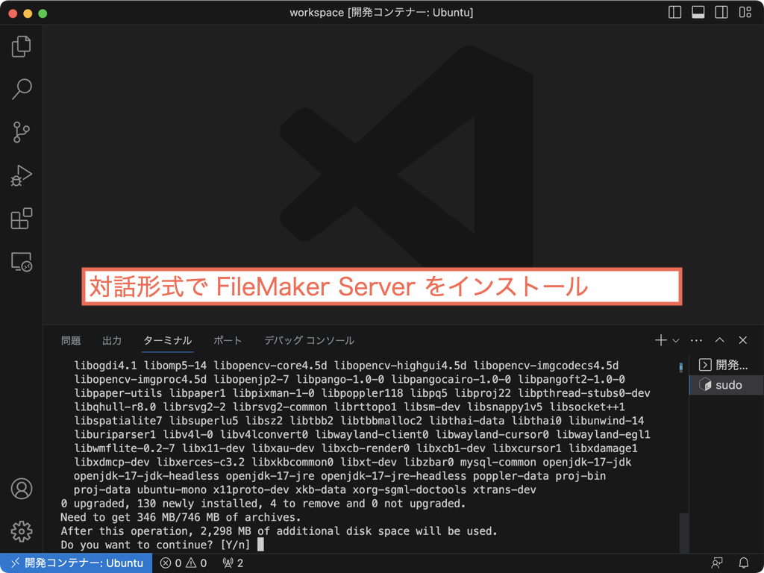Select the sudo terminal in the list
Image resolution: width=764 pixels, height=573 pixels.
point(727,385)
